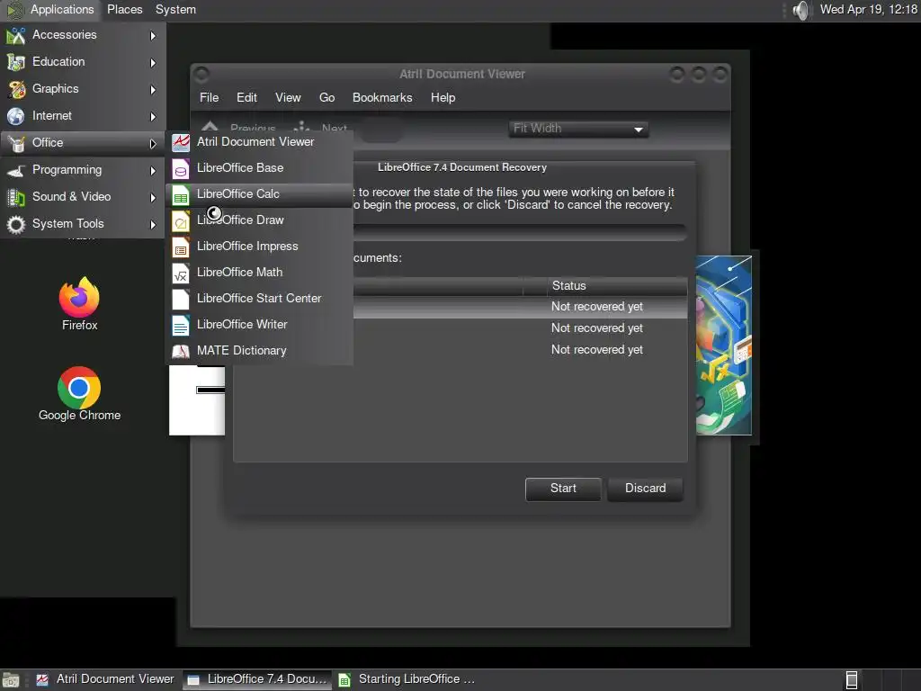Open the Education category icon
Screen dimensions: 921x691
point(16,62)
